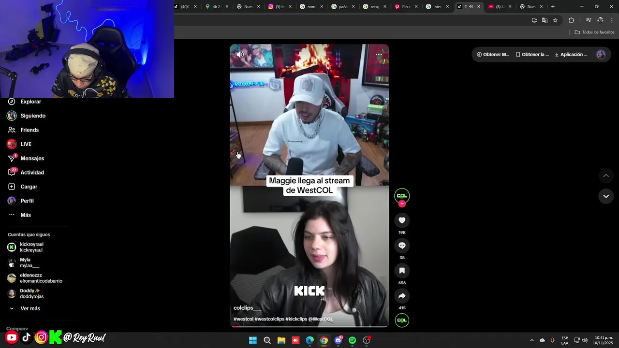Open media control icon in Chrome toolbar
Image resolution: width=619 pixels, height=348 pixels.
pos(589,20)
